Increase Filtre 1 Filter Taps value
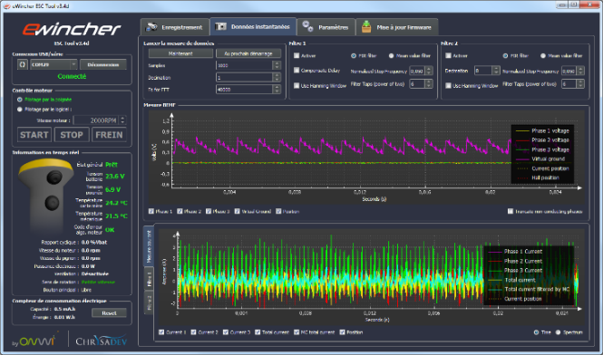 click(x=429, y=82)
